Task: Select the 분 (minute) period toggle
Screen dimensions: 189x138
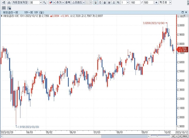Action: point(109,2)
